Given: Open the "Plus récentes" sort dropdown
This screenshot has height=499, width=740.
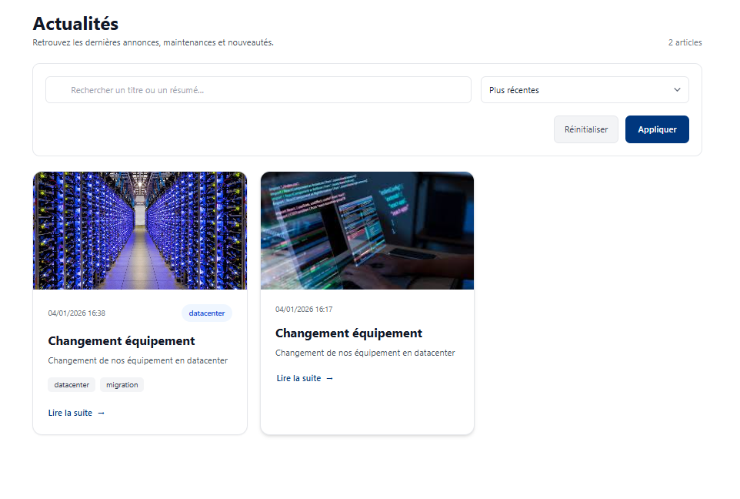Looking at the screenshot, I should click(577, 90).
